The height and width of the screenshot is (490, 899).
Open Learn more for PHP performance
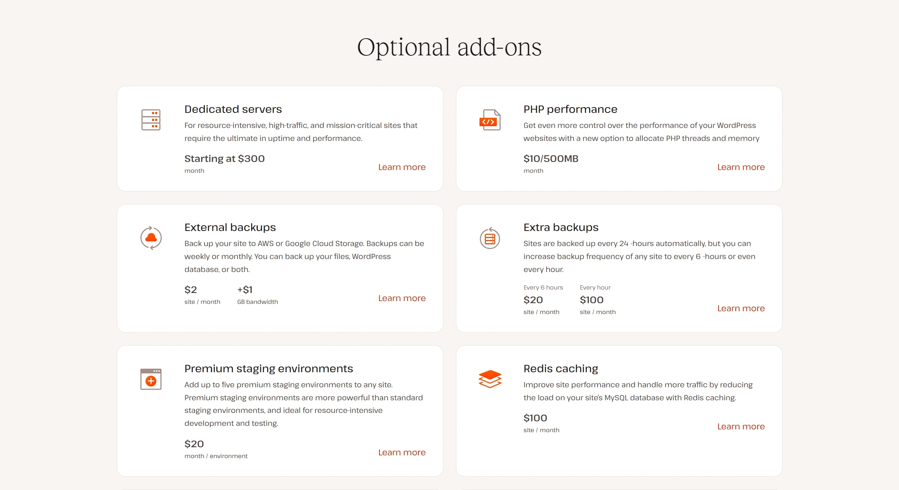pyautogui.click(x=741, y=167)
